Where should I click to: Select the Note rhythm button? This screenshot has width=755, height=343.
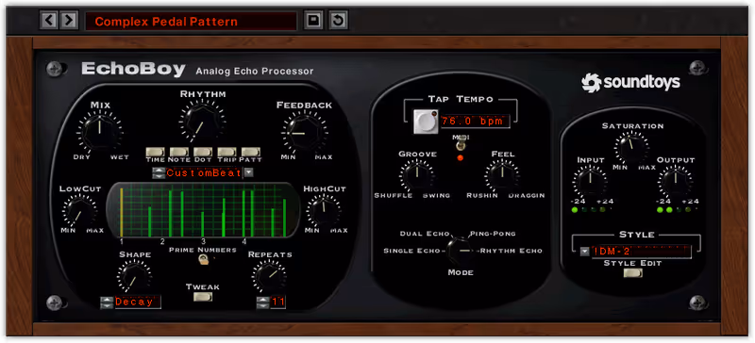179,152
